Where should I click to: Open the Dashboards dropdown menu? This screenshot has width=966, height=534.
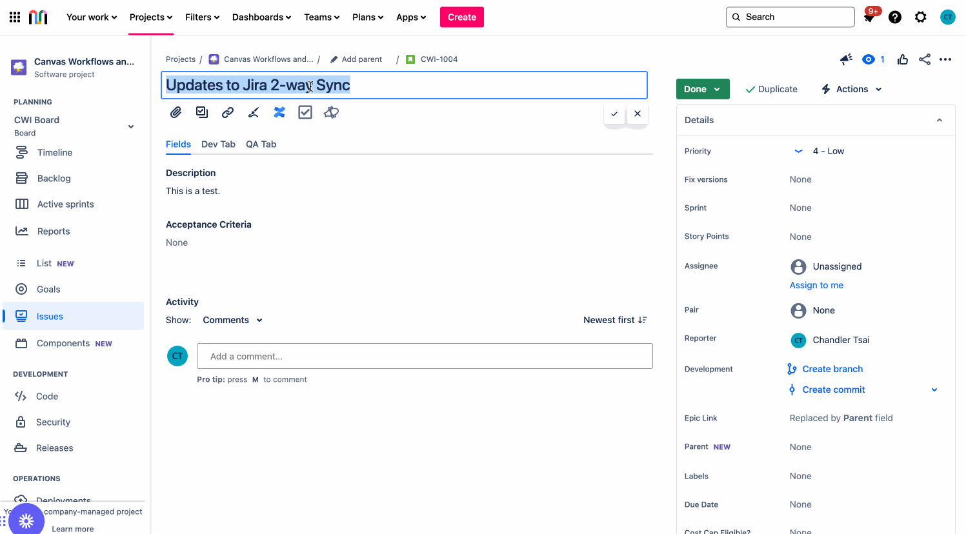point(261,17)
